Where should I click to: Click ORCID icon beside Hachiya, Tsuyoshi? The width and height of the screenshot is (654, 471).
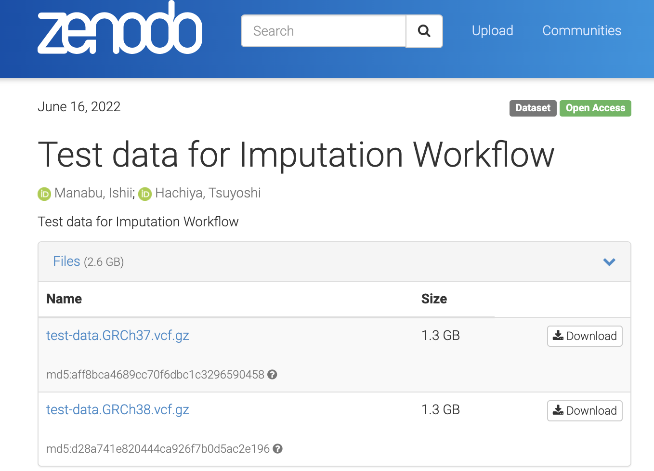(x=145, y=194)
